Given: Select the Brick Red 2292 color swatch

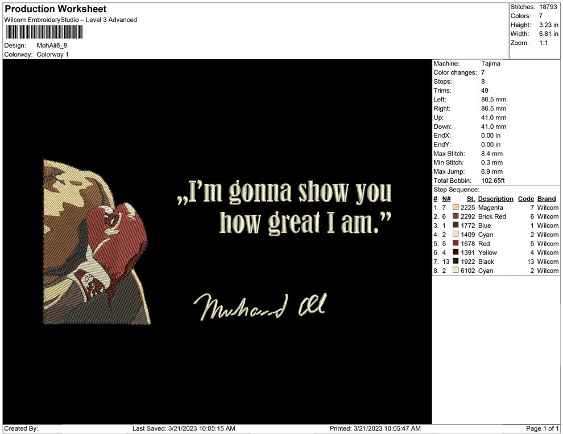Looking at the screenshot, I should (x=456, y=216).
